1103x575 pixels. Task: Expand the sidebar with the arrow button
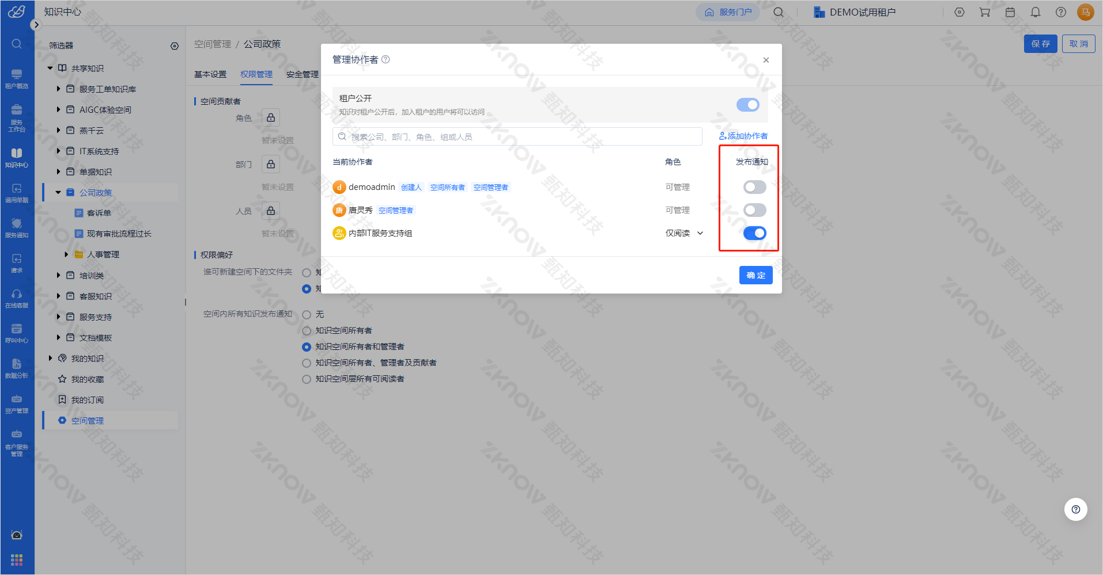point(36,25)
